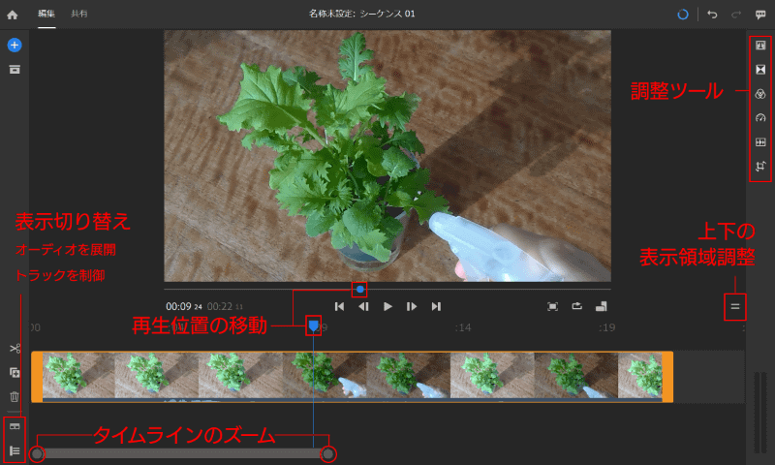This screenshot has height=465, width=775.
Task: Click the clip's left orange trim handle
Action: (x=37, y=377)
